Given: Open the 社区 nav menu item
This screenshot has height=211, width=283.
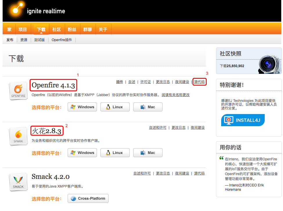Looking at the screenshot, I should click(x=57, y=29).
